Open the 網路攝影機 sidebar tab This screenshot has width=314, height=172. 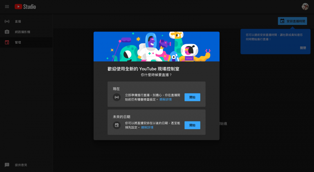point(26,32)
